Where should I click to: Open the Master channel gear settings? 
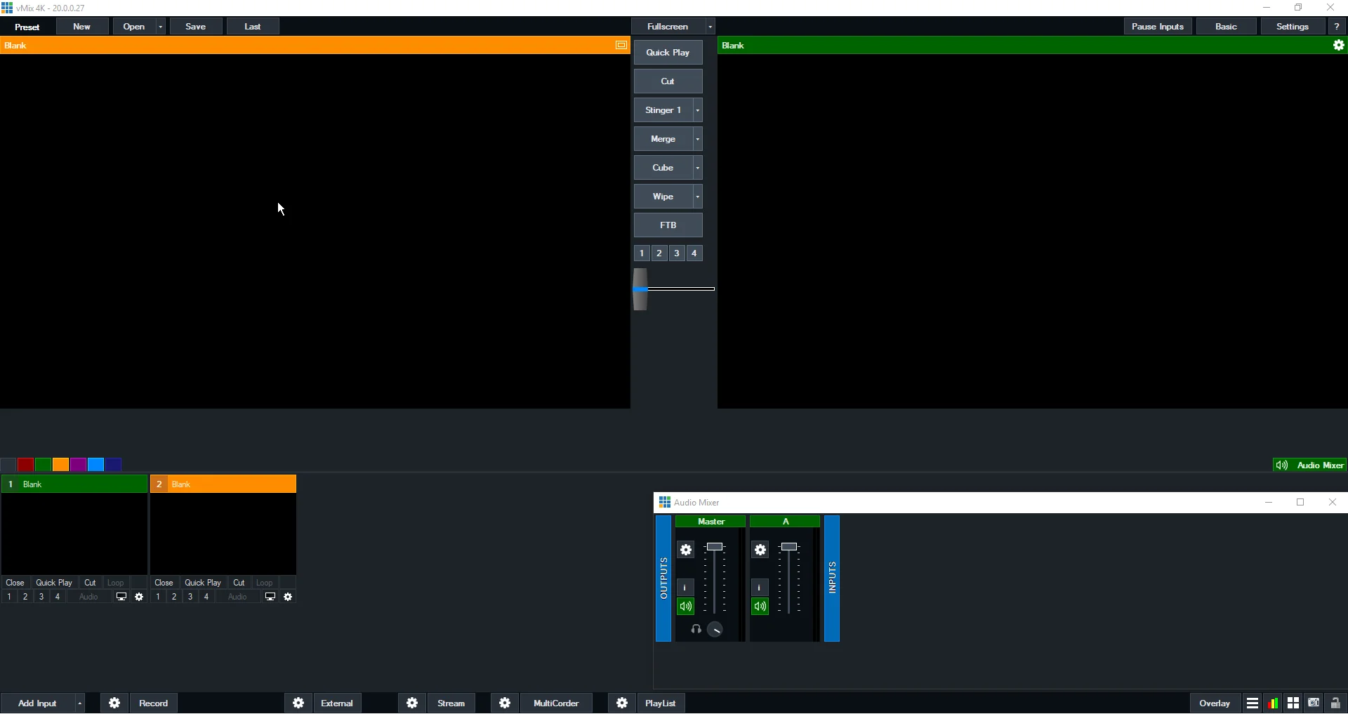(686, 550)
